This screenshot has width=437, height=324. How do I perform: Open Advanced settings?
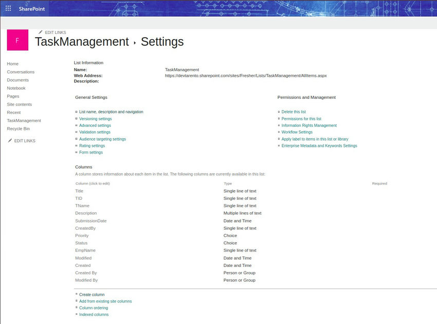(x=95, y=125)
